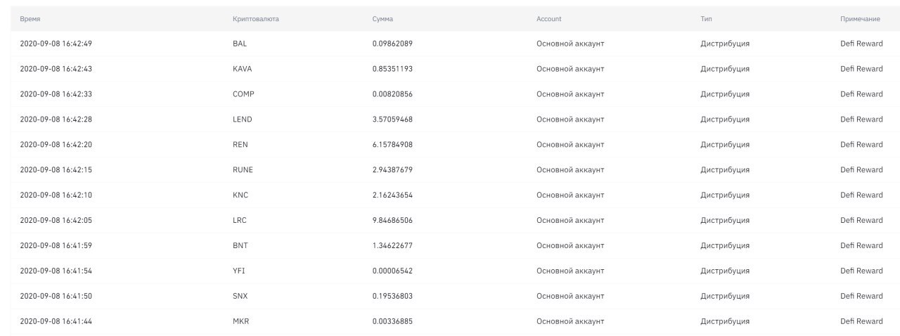
Task: Select Дистрибуция type in BAL row
Action: click(725, 44)
